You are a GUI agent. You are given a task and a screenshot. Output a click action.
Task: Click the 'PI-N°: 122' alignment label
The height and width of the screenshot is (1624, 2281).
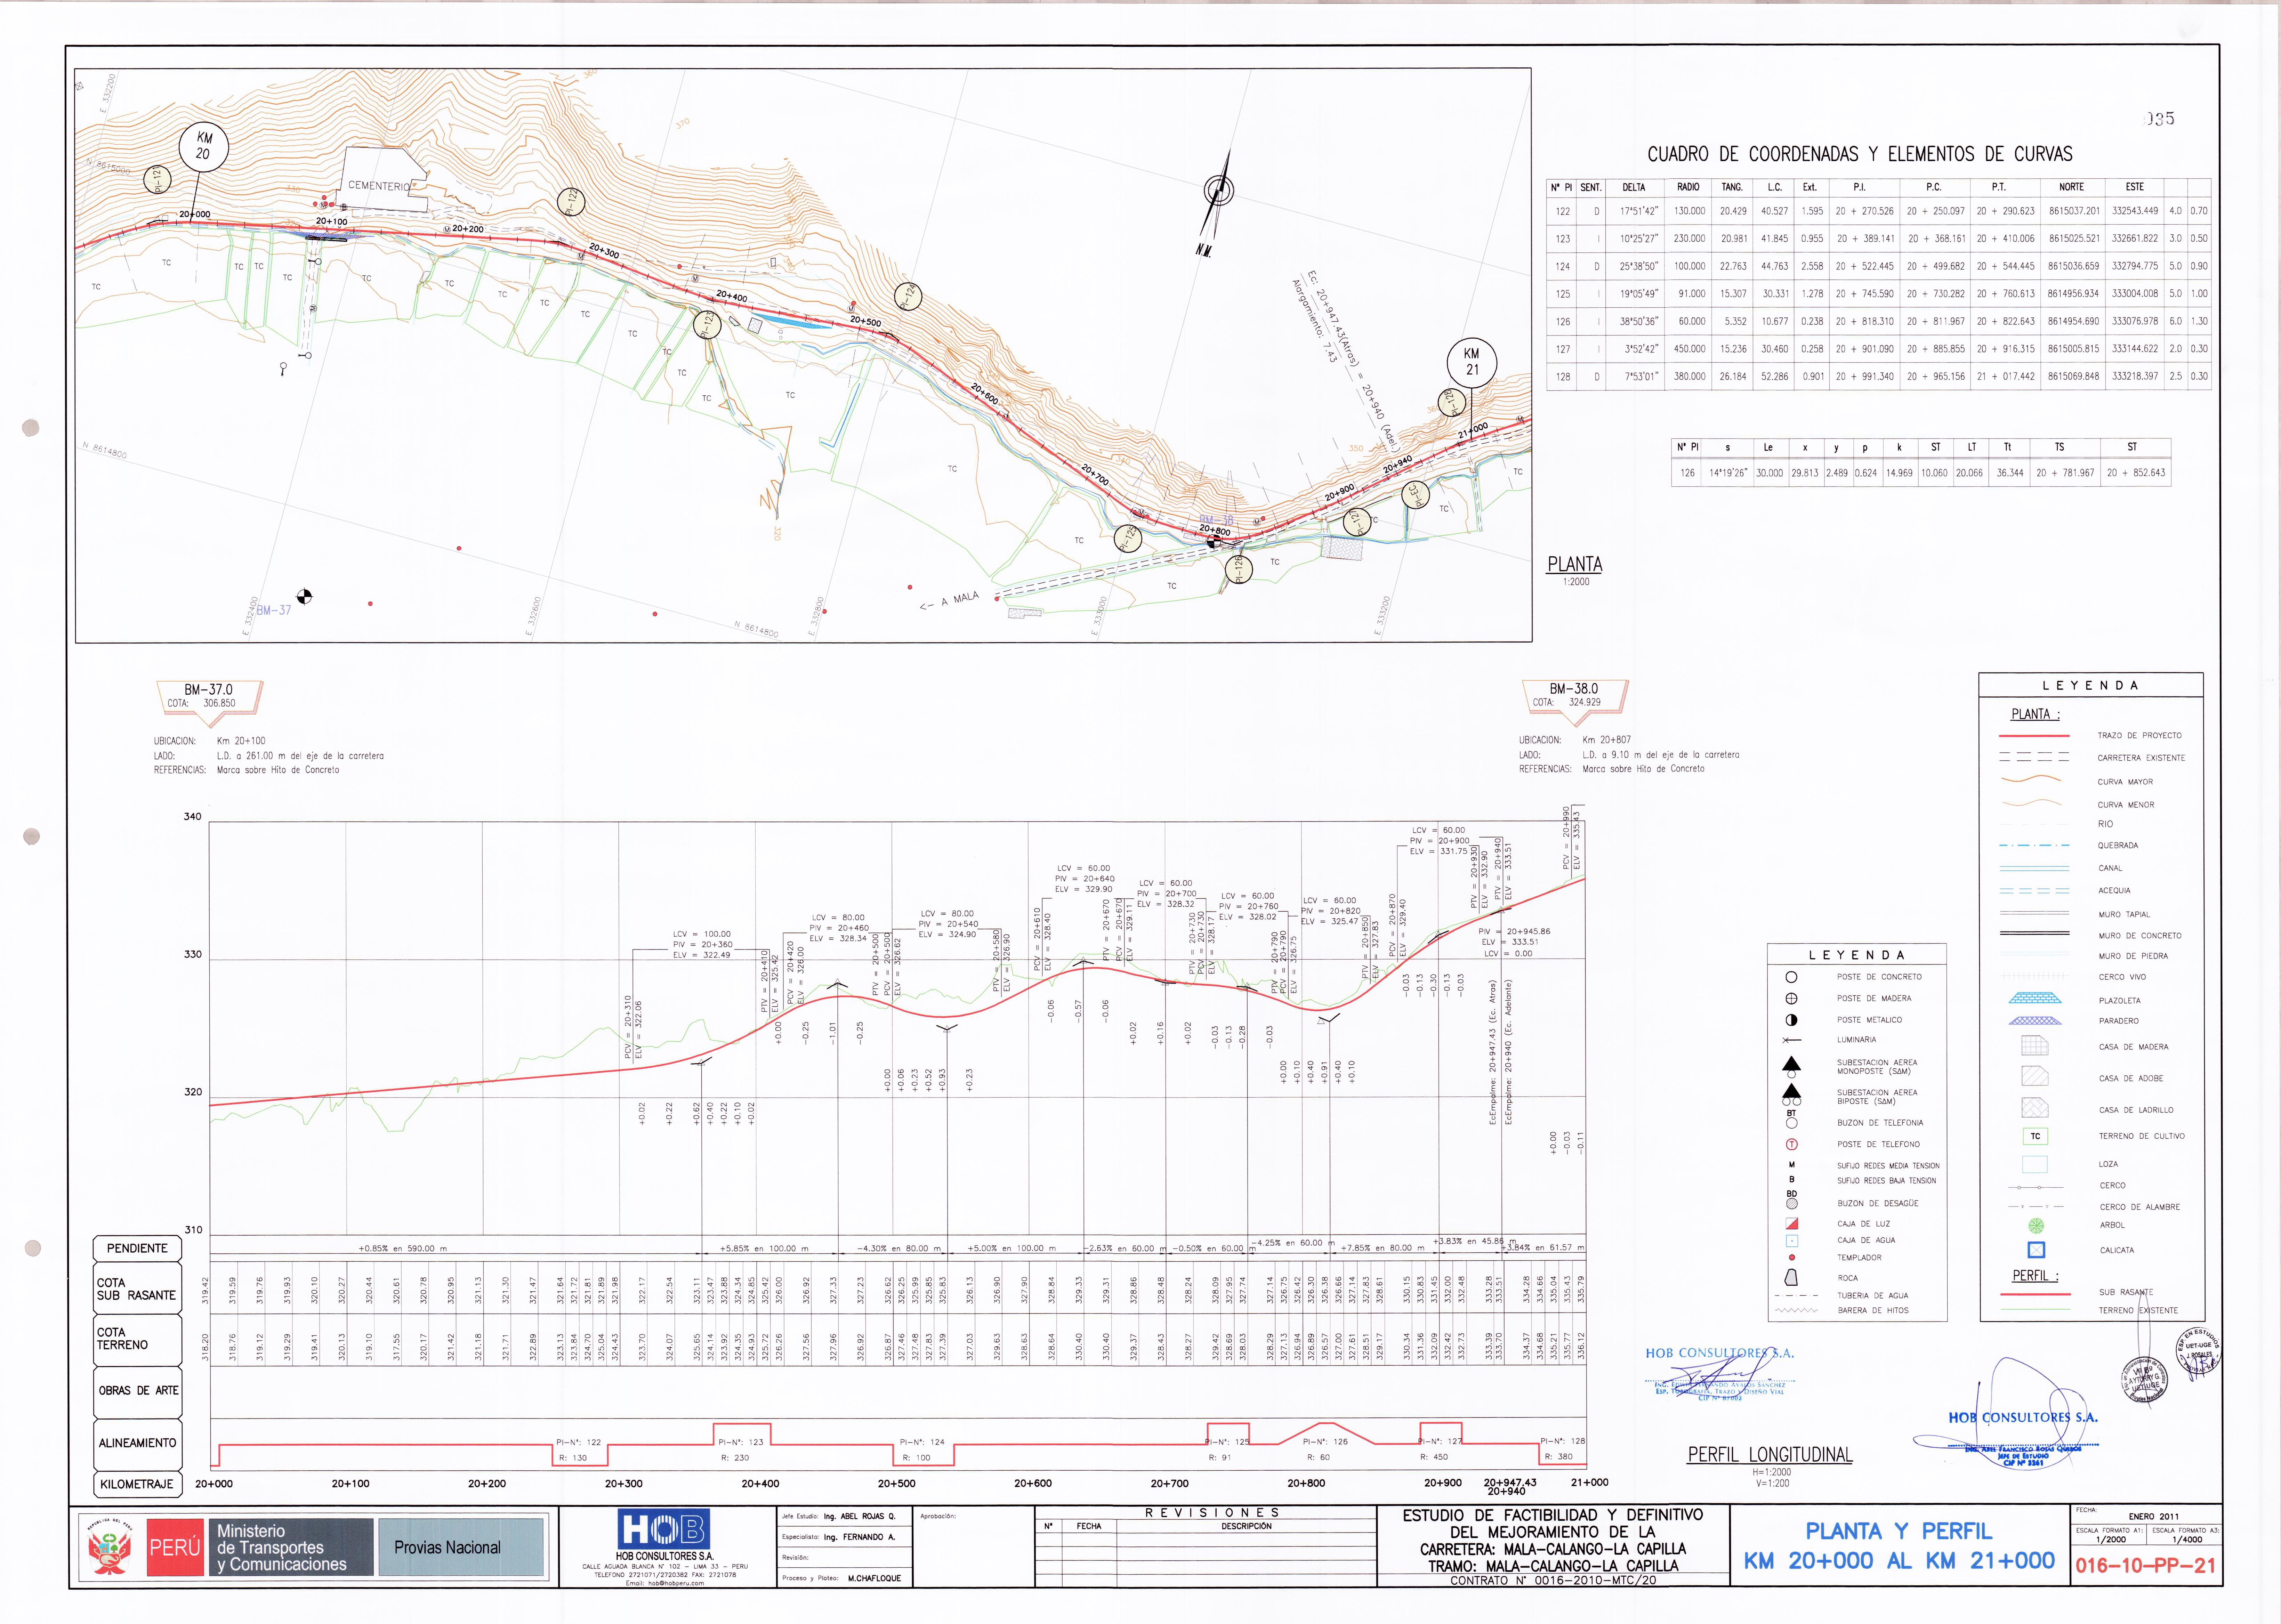point(579,1442)
